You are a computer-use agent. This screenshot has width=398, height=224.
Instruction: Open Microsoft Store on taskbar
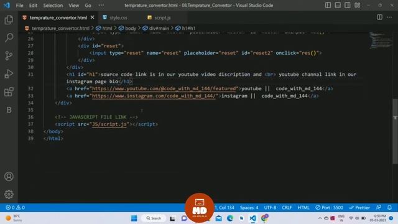pyautogui.click(x=241, y=218)
